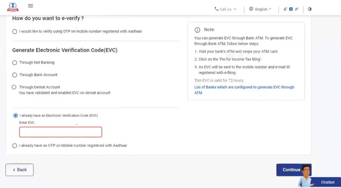The height and width of the screenshot is (188, 341).
Task: Click the Back button
Action: tap(19, 170)
